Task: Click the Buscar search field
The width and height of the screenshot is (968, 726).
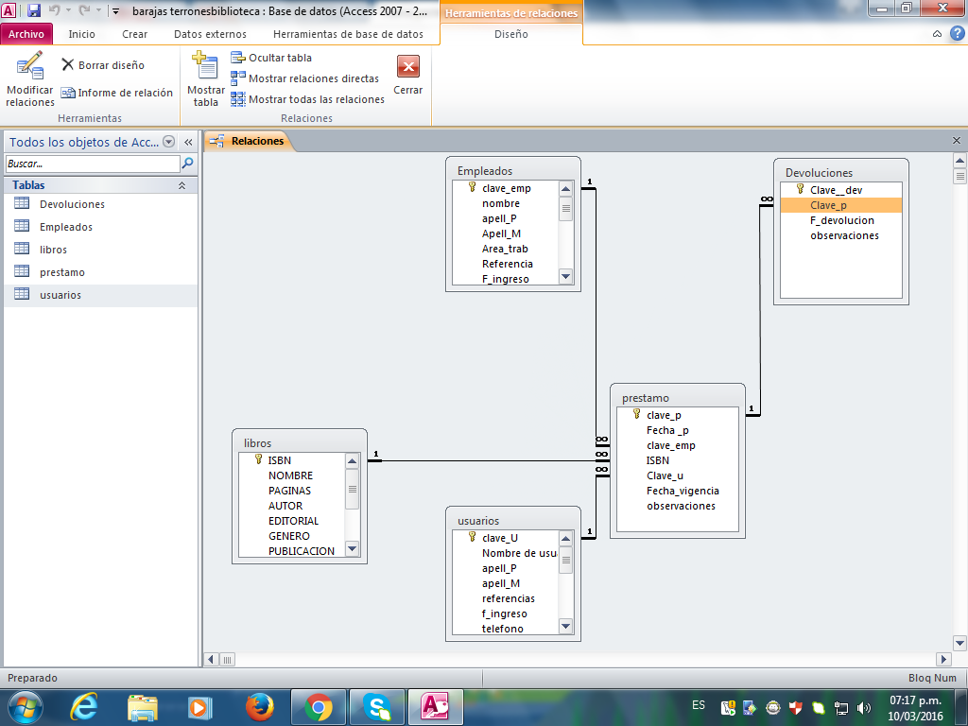Action: [x=91, y=164]
